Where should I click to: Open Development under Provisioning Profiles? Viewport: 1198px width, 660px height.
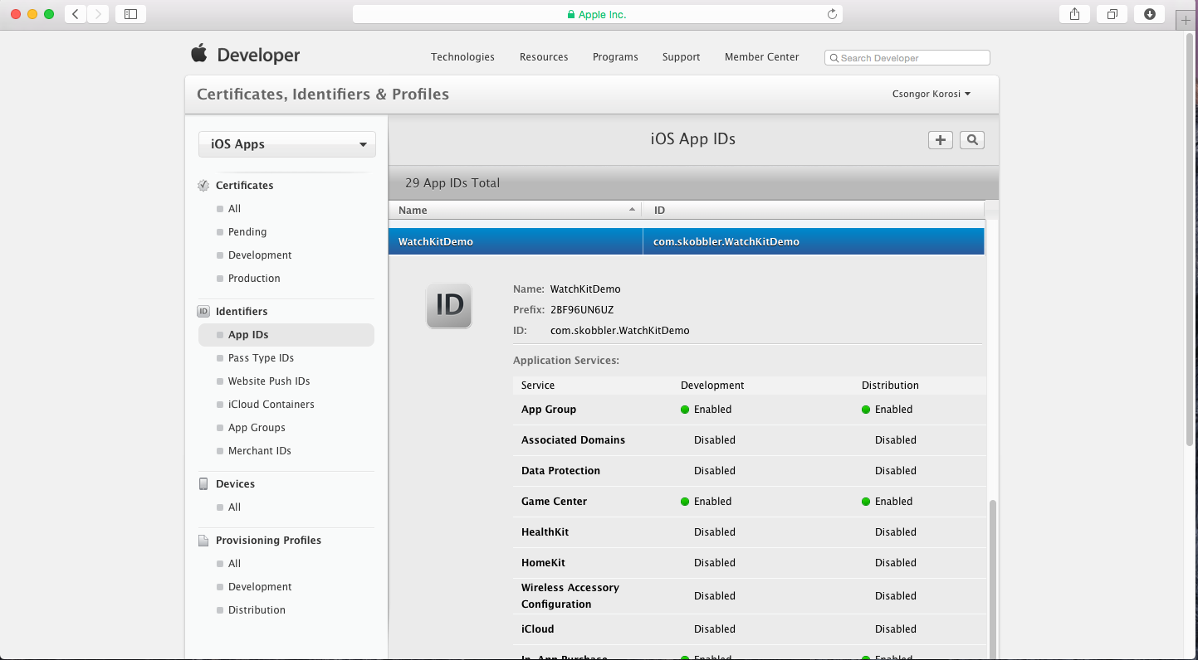[x=260, y=587]
